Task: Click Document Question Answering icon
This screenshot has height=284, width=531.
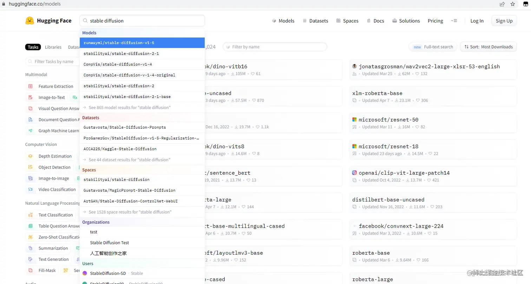Action: (31, 120)
